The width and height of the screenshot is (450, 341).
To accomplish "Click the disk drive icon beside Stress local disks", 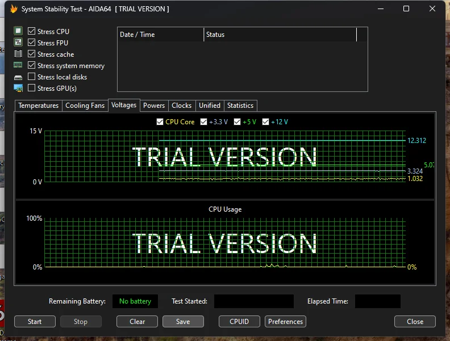I will pos(18,77).
